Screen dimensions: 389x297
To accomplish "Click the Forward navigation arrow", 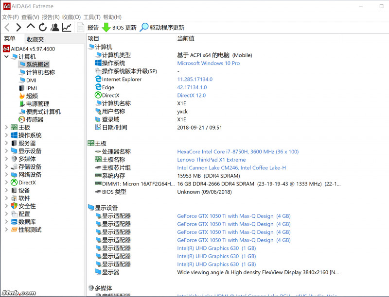I will coord(18,27).
